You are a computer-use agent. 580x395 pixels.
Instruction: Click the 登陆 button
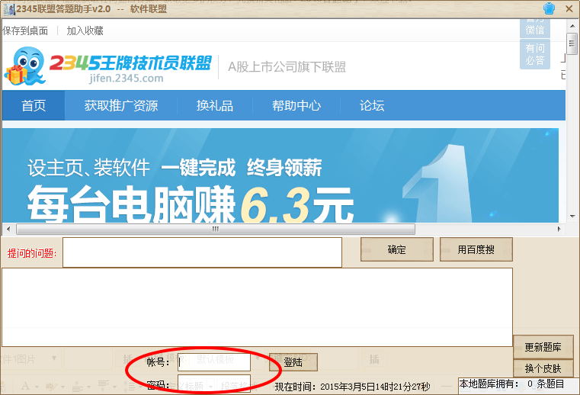click(x=293, y=362)
